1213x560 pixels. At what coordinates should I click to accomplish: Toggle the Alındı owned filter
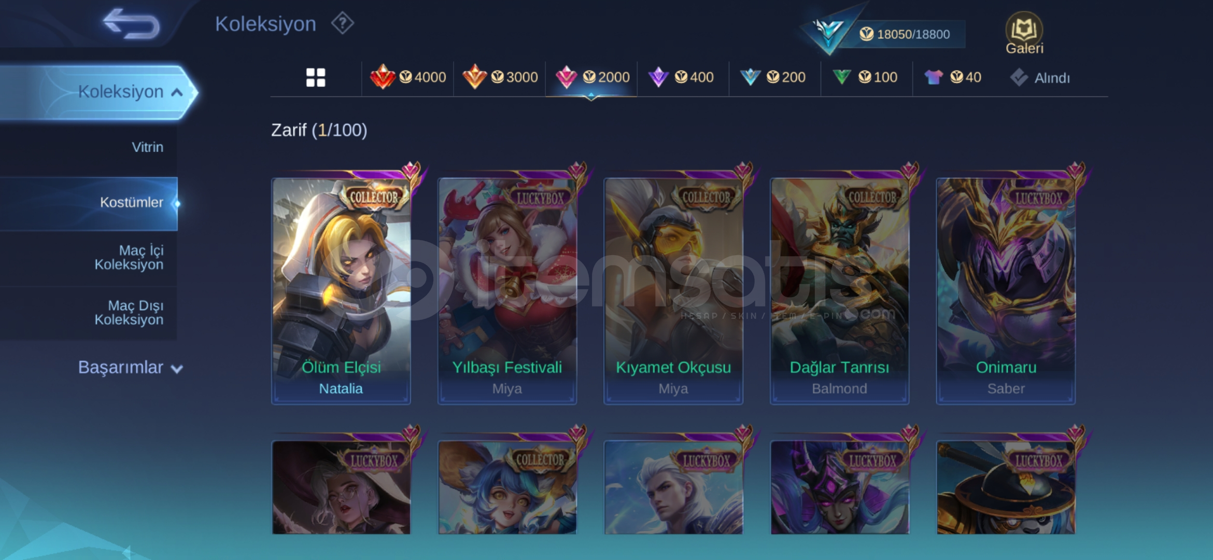(1040, 78)
